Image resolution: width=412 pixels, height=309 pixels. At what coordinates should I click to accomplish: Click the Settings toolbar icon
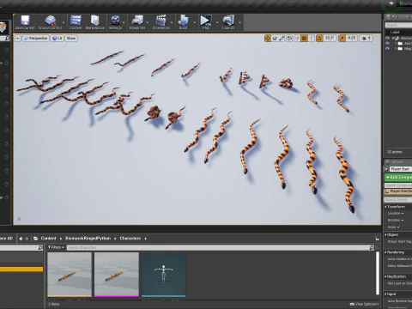(115, 21)
